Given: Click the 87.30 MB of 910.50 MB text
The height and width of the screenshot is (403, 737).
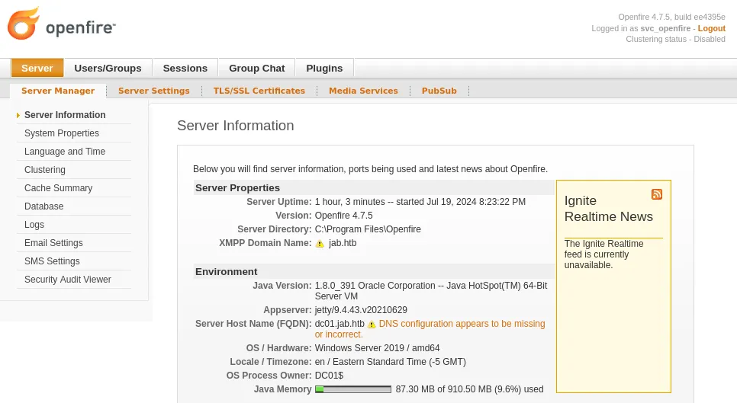Looking at the screenshot, I should 469,389.
